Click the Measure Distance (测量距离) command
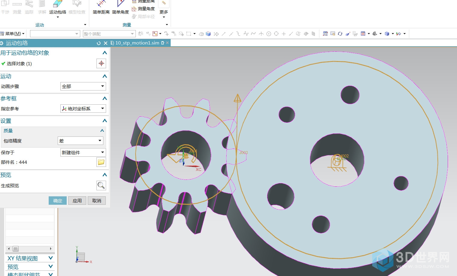This screenshot has height=276, width=457. pyautogui.click(x=143, y=2)
